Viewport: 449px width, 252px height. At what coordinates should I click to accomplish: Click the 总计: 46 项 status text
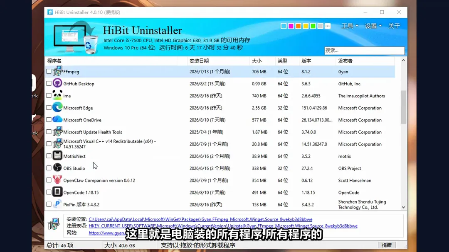60,245
